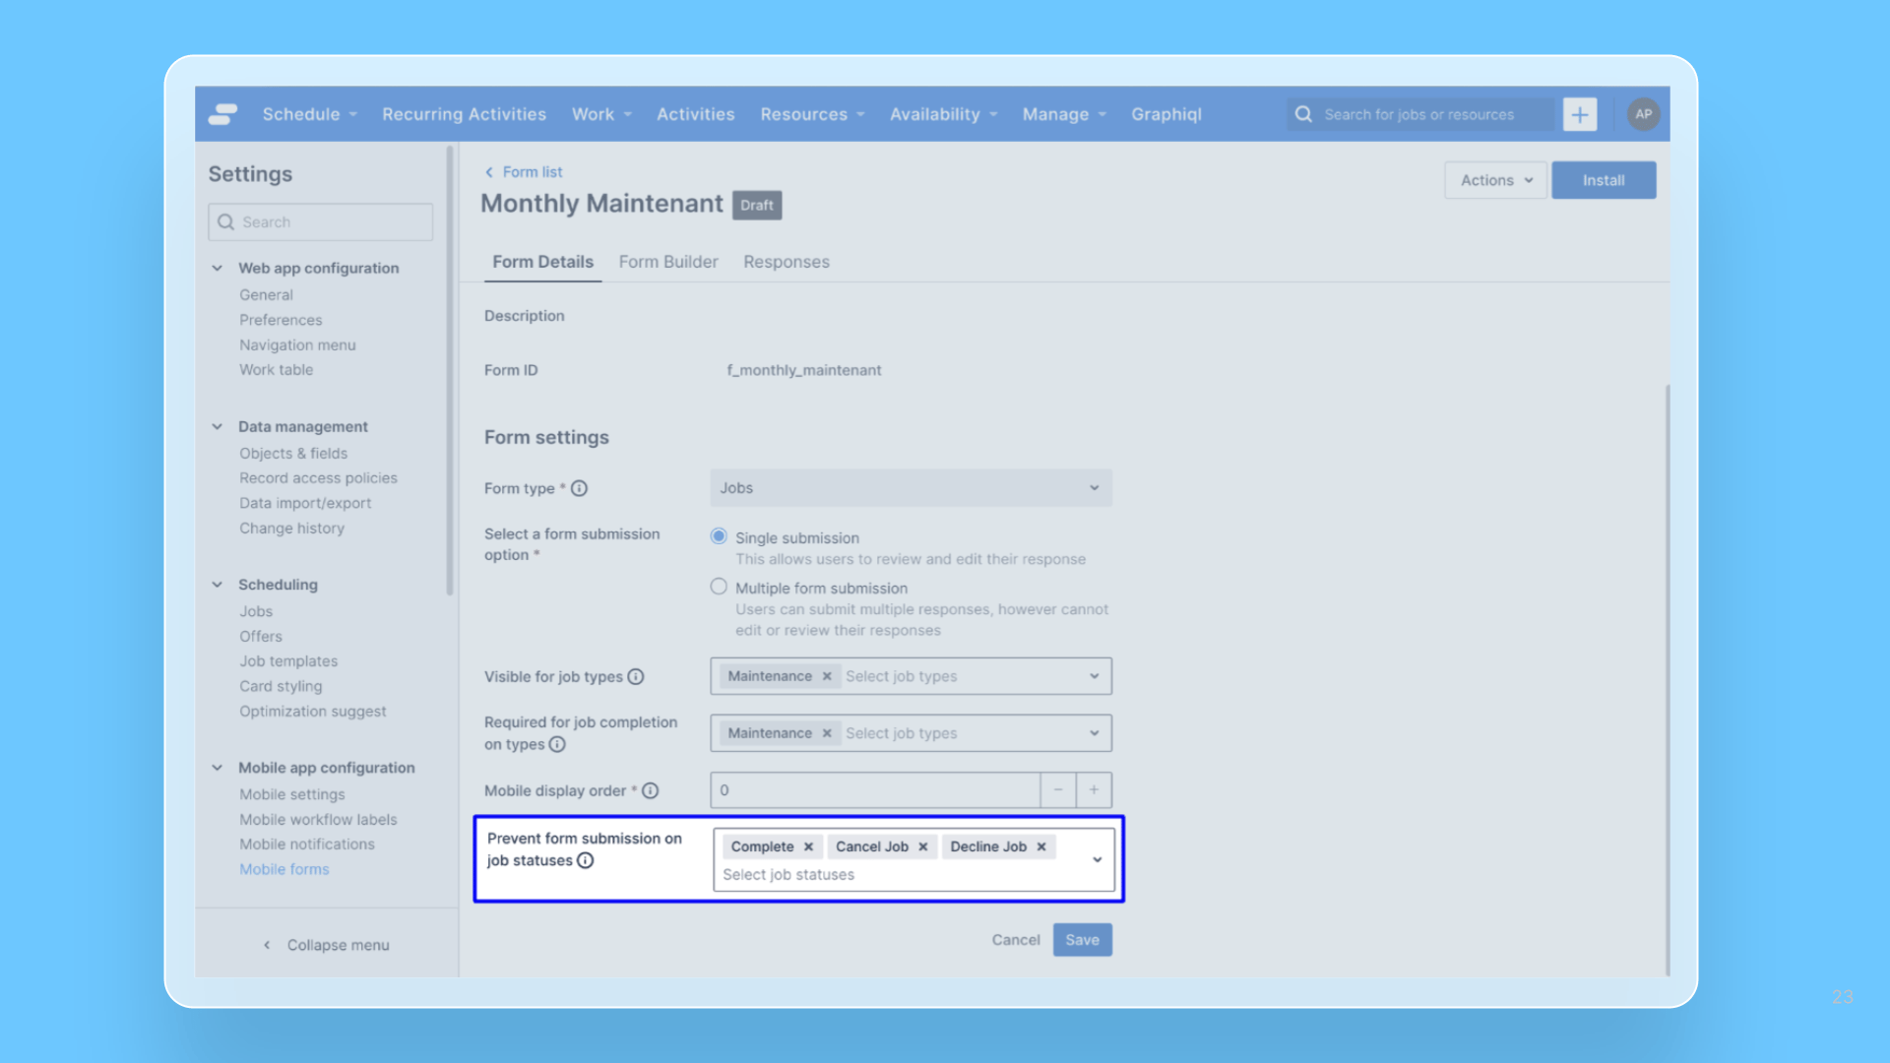
Task: Open General settings
Action: (x=266, y=294)
